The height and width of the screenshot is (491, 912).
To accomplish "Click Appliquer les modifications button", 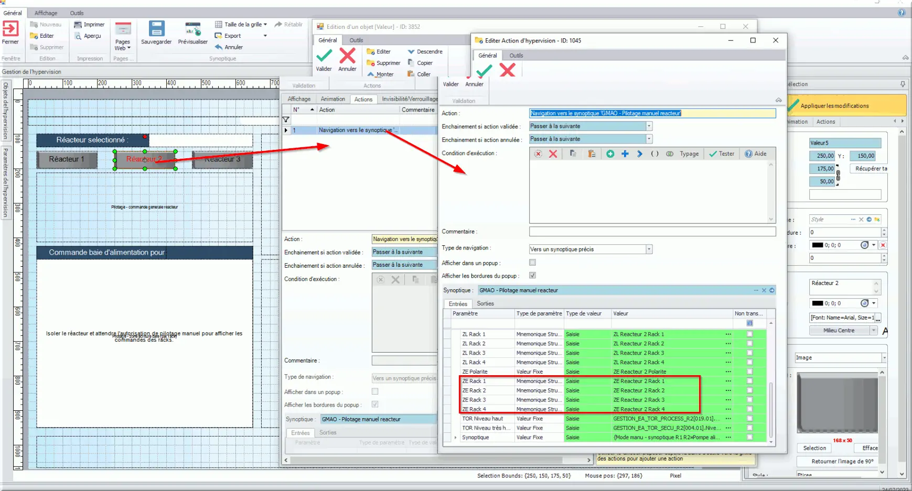I will click(x=846, y=105).
